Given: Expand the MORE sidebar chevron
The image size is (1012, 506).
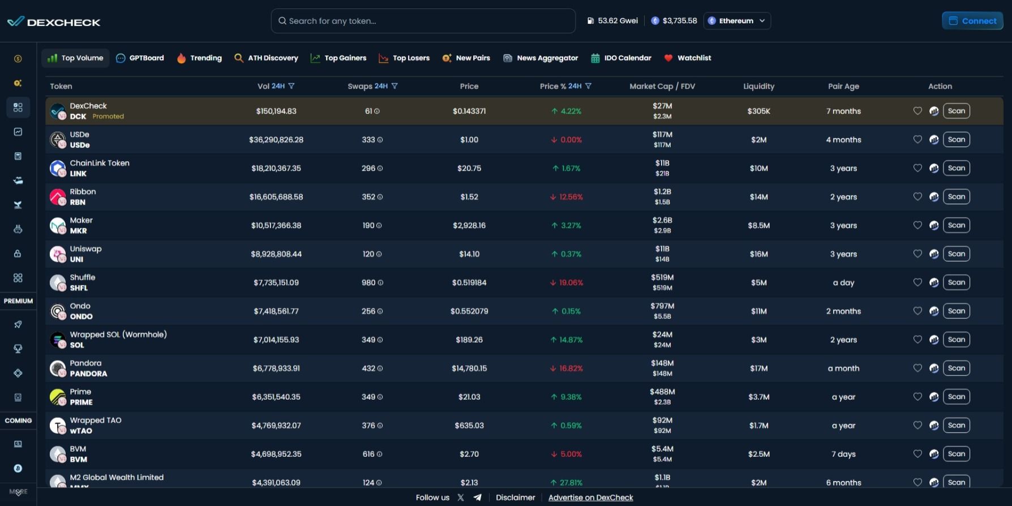Looking at the screenshot, I should tap(18, 492).
